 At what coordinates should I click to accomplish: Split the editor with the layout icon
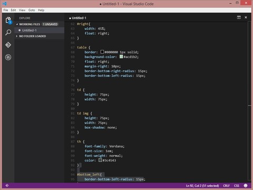tap(239, 17)
